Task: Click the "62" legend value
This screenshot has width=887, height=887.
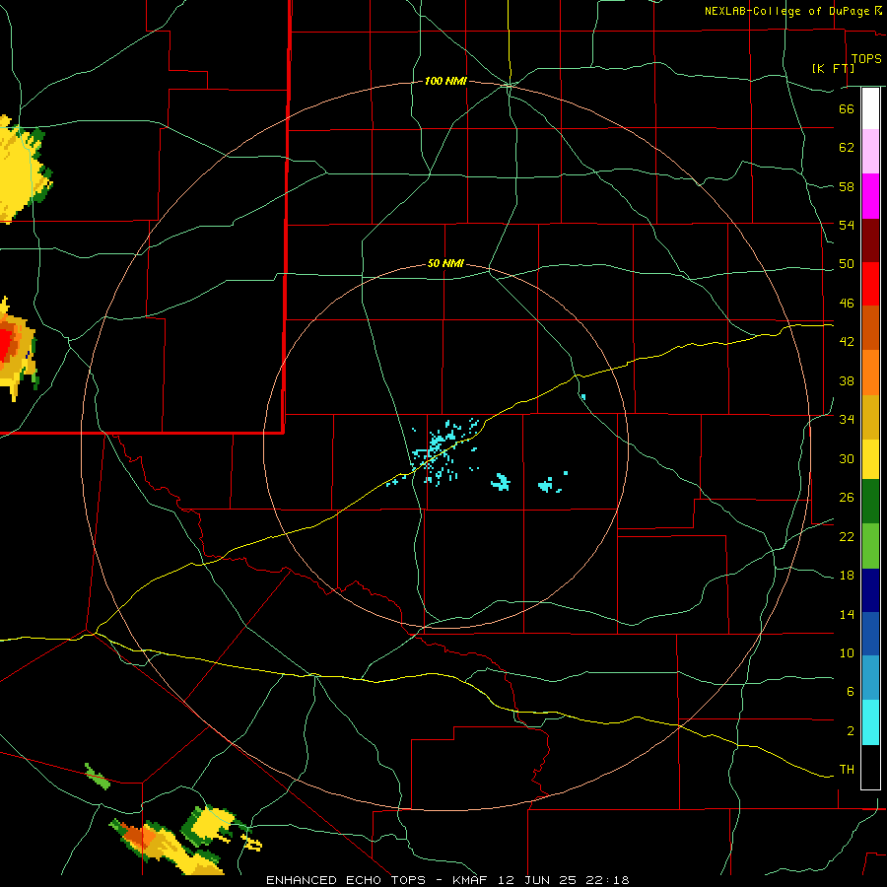Action: coord(847,148)
